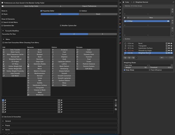Collapse the Menu subsection
The height and width of the screenshot is (135, 175).
tap(4, 39)
